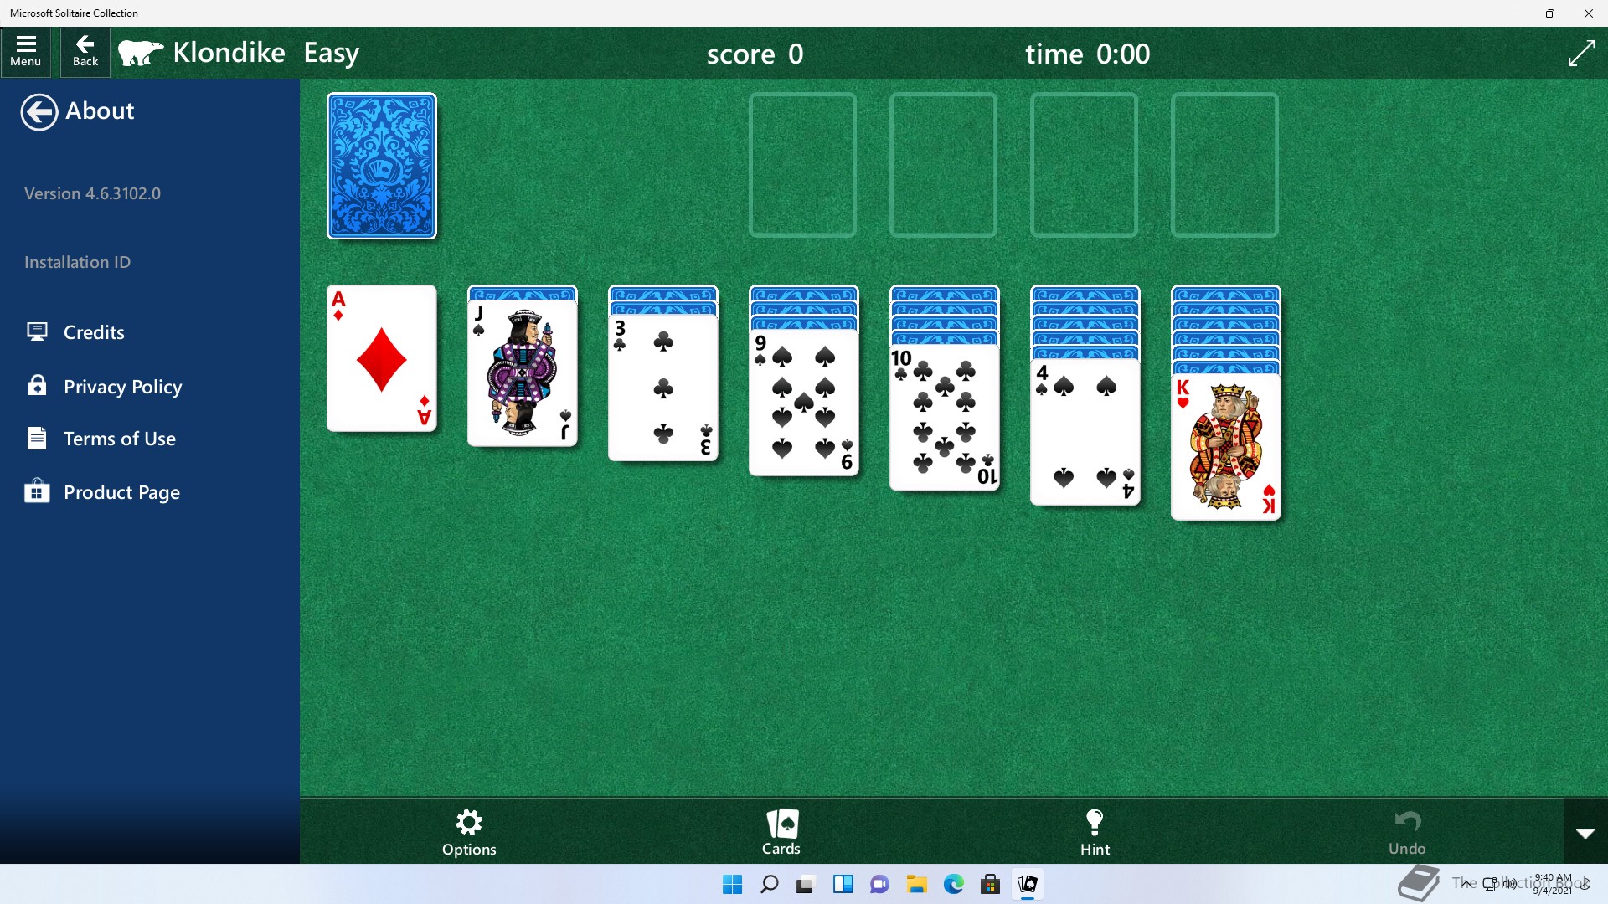Launch Microsoft Edge from the taskbar
1608x904 pixels.
coord(953,884)
